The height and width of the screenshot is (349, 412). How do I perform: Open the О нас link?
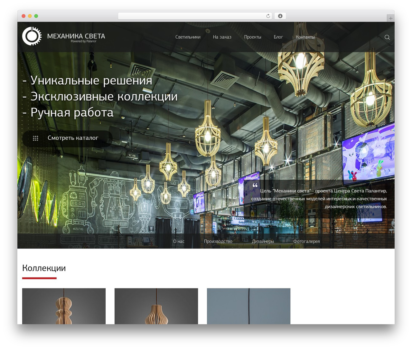[179, 241]
